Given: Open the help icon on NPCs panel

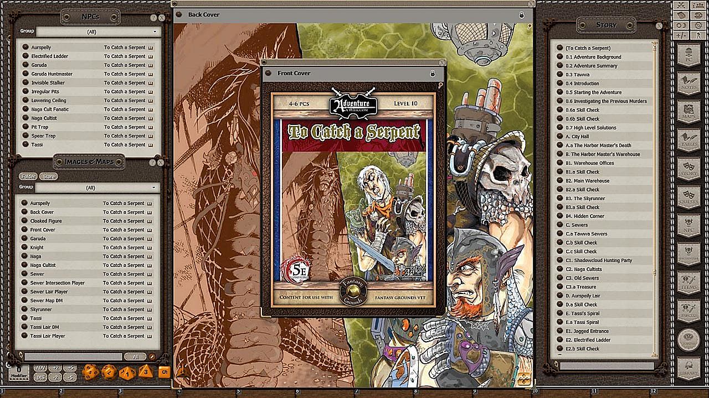Looking at the screenshot, I should [x=153, y=18].
